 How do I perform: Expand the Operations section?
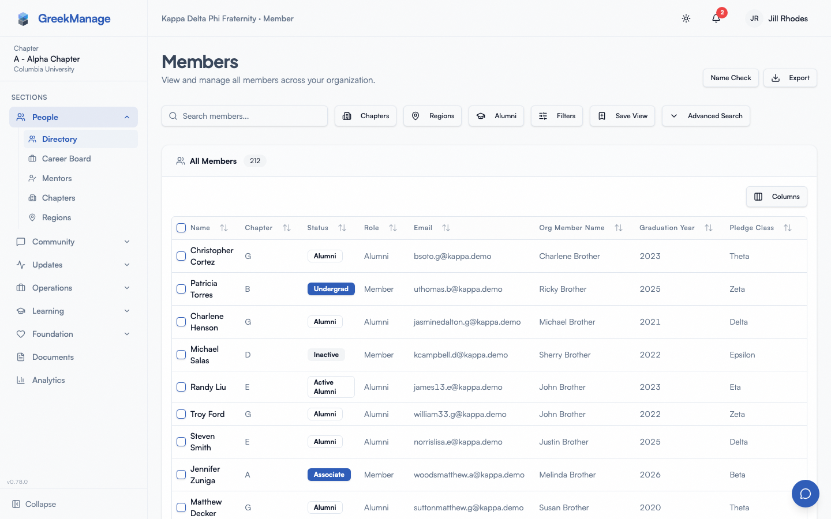[74, 288]
